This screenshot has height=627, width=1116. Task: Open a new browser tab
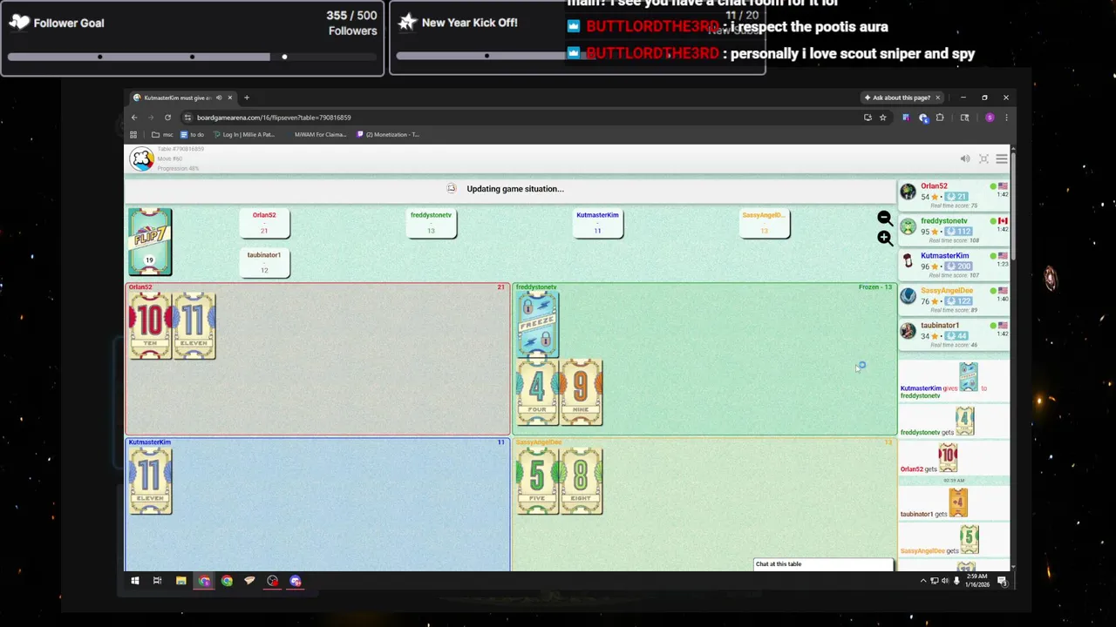[x=247, y=98]
